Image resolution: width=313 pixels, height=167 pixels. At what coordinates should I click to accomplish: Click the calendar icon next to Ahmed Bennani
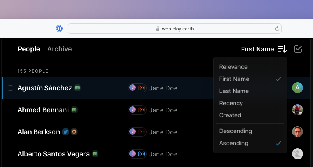[x=74, y=110]
